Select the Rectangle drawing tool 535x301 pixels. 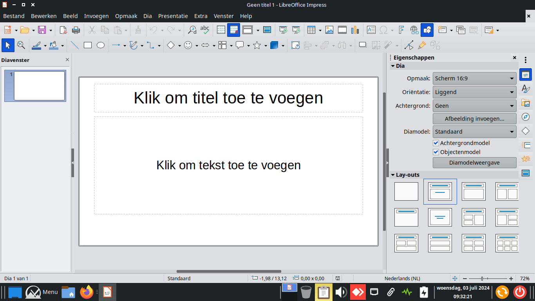click(88, 45)
